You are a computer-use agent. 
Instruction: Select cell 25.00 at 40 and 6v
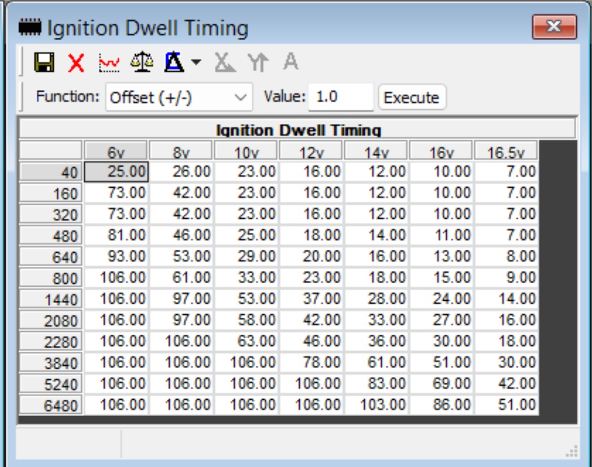click(116, 172)
